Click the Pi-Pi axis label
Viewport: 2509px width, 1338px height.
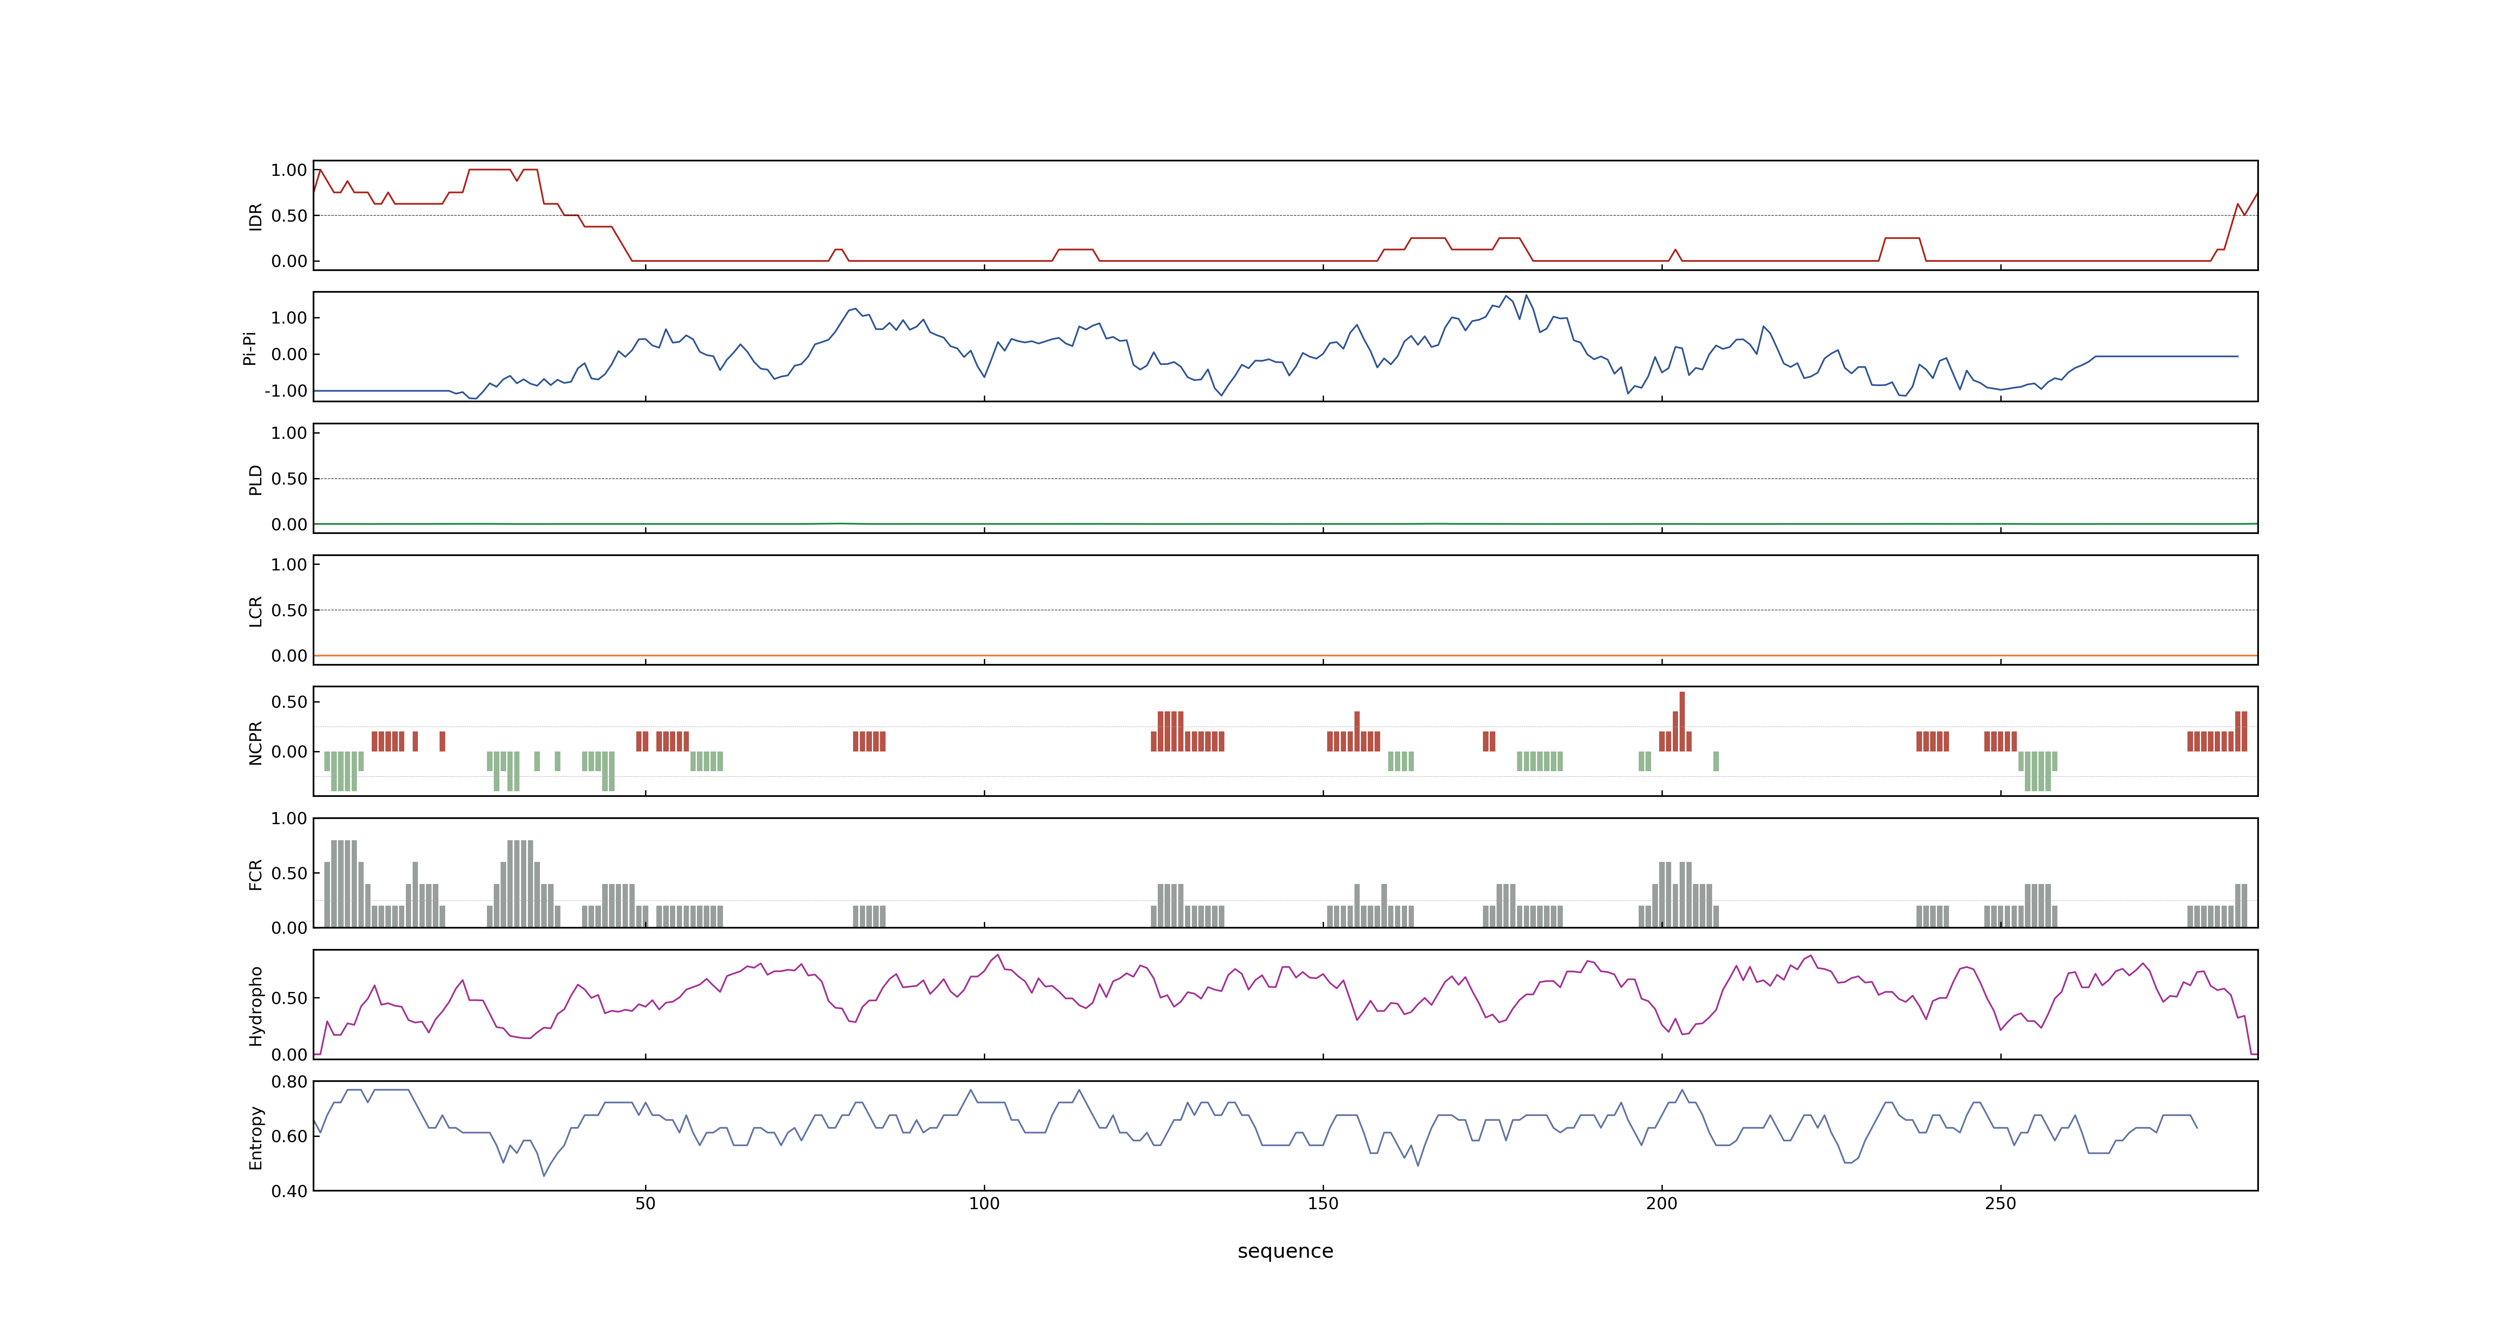[x=249, y=348]
